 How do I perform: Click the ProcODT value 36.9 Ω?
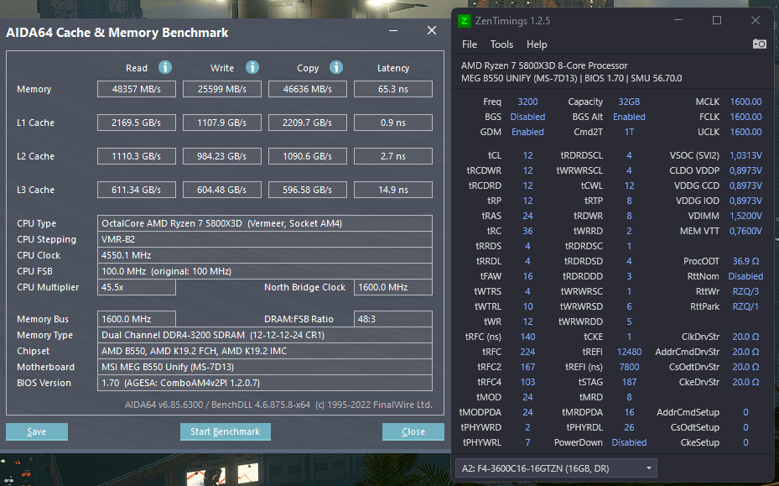coord(745,261)
